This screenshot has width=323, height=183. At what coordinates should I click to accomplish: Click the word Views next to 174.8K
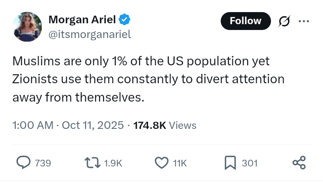(183, 125)
